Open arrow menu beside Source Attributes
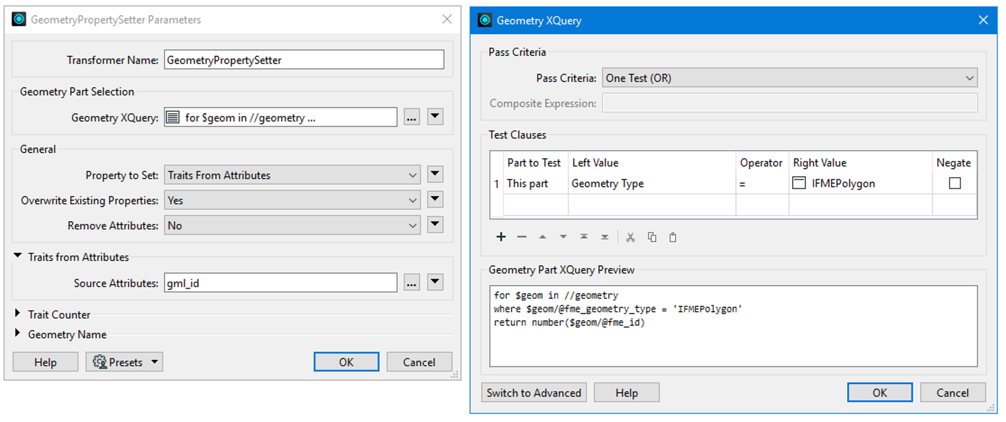 tap(435, 282)
